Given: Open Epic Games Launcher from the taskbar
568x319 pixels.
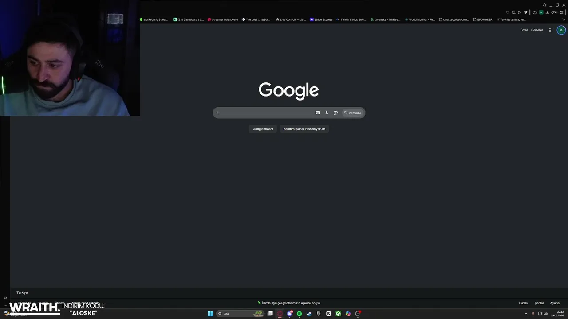Looking at the screenshot, I should pyautogui.click(x=319, y=314).
